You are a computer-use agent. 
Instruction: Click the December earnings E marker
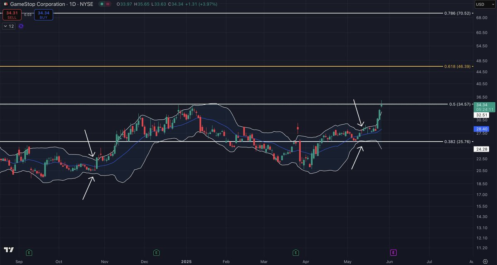point(156,252)
